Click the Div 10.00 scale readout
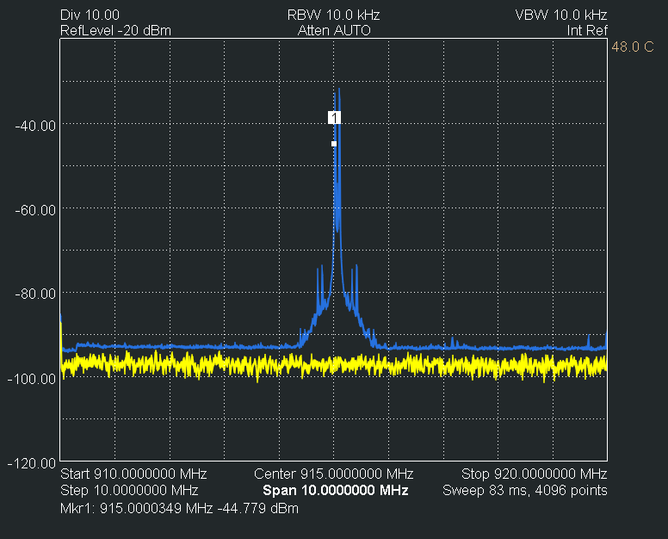 click(x=90, y=15)
